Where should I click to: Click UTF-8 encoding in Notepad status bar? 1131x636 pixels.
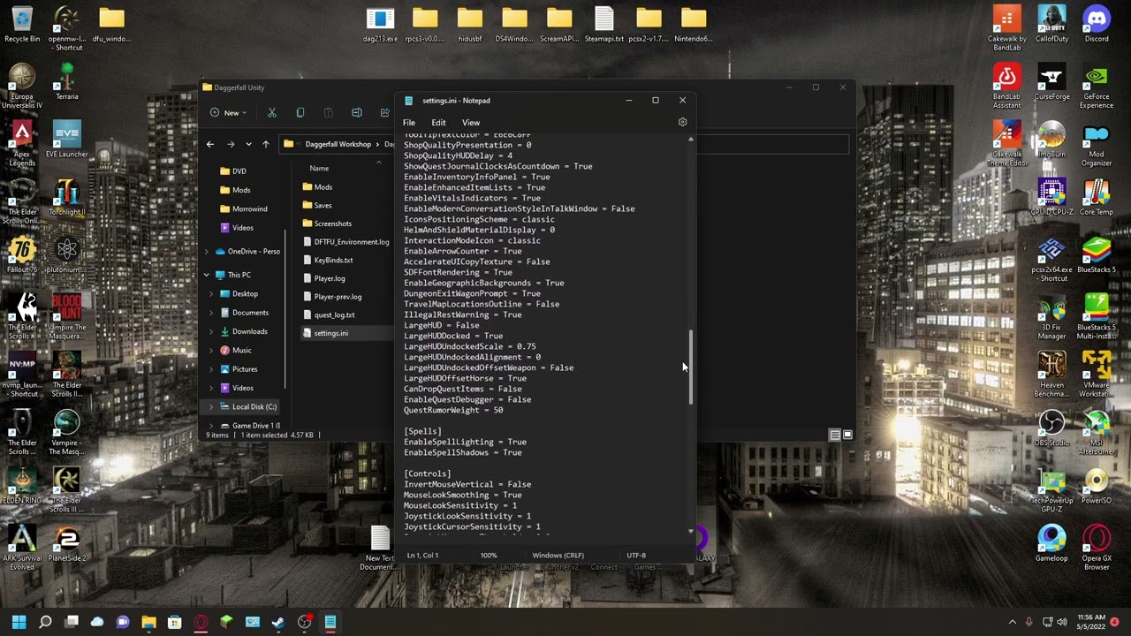coord(636,556)
